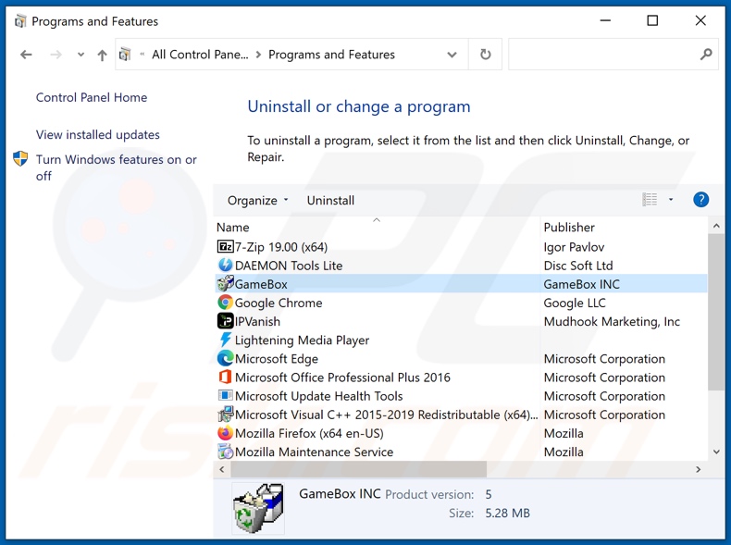Open the Organize dropdown menu
731x545 pixels.
258,201
